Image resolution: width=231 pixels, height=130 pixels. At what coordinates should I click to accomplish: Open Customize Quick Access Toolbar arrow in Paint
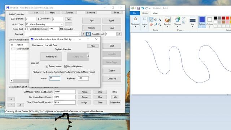150,8
